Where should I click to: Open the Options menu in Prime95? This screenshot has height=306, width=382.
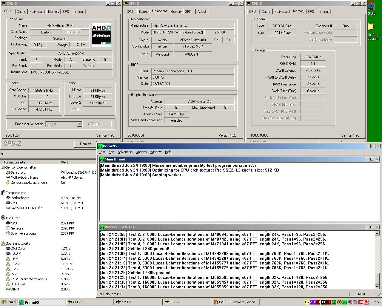tap(141, 152)
